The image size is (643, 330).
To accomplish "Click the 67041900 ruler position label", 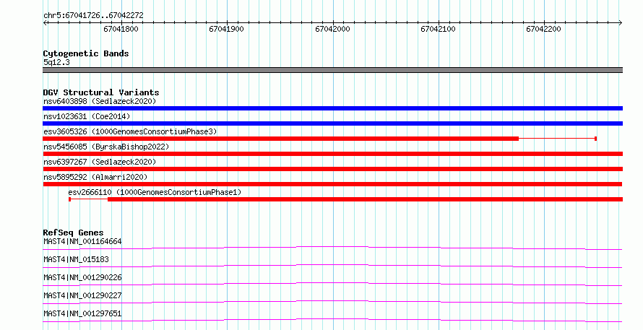I will click(226, 29).
